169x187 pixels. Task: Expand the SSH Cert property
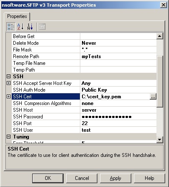[x=8, y=96]
